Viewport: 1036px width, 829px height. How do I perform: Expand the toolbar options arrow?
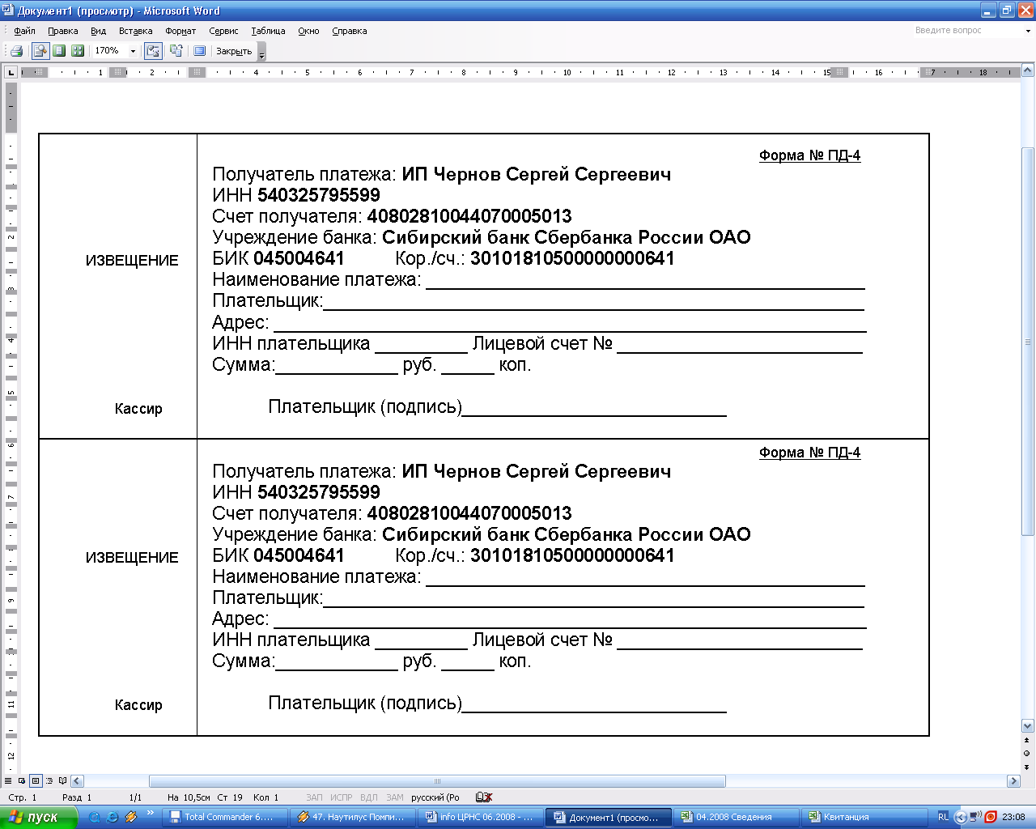pyautogui.click(x=261, y=52)
